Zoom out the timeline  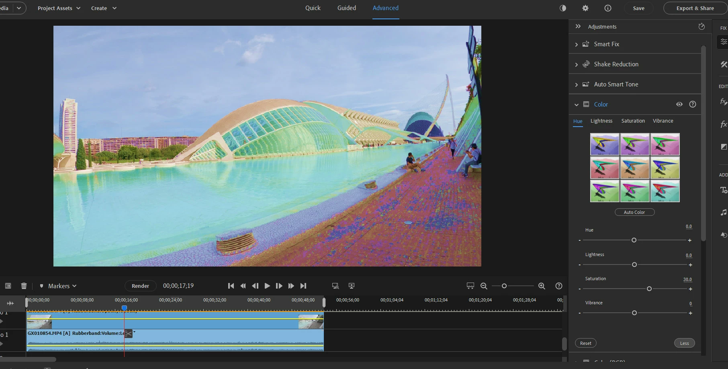[x=484, y=286]
